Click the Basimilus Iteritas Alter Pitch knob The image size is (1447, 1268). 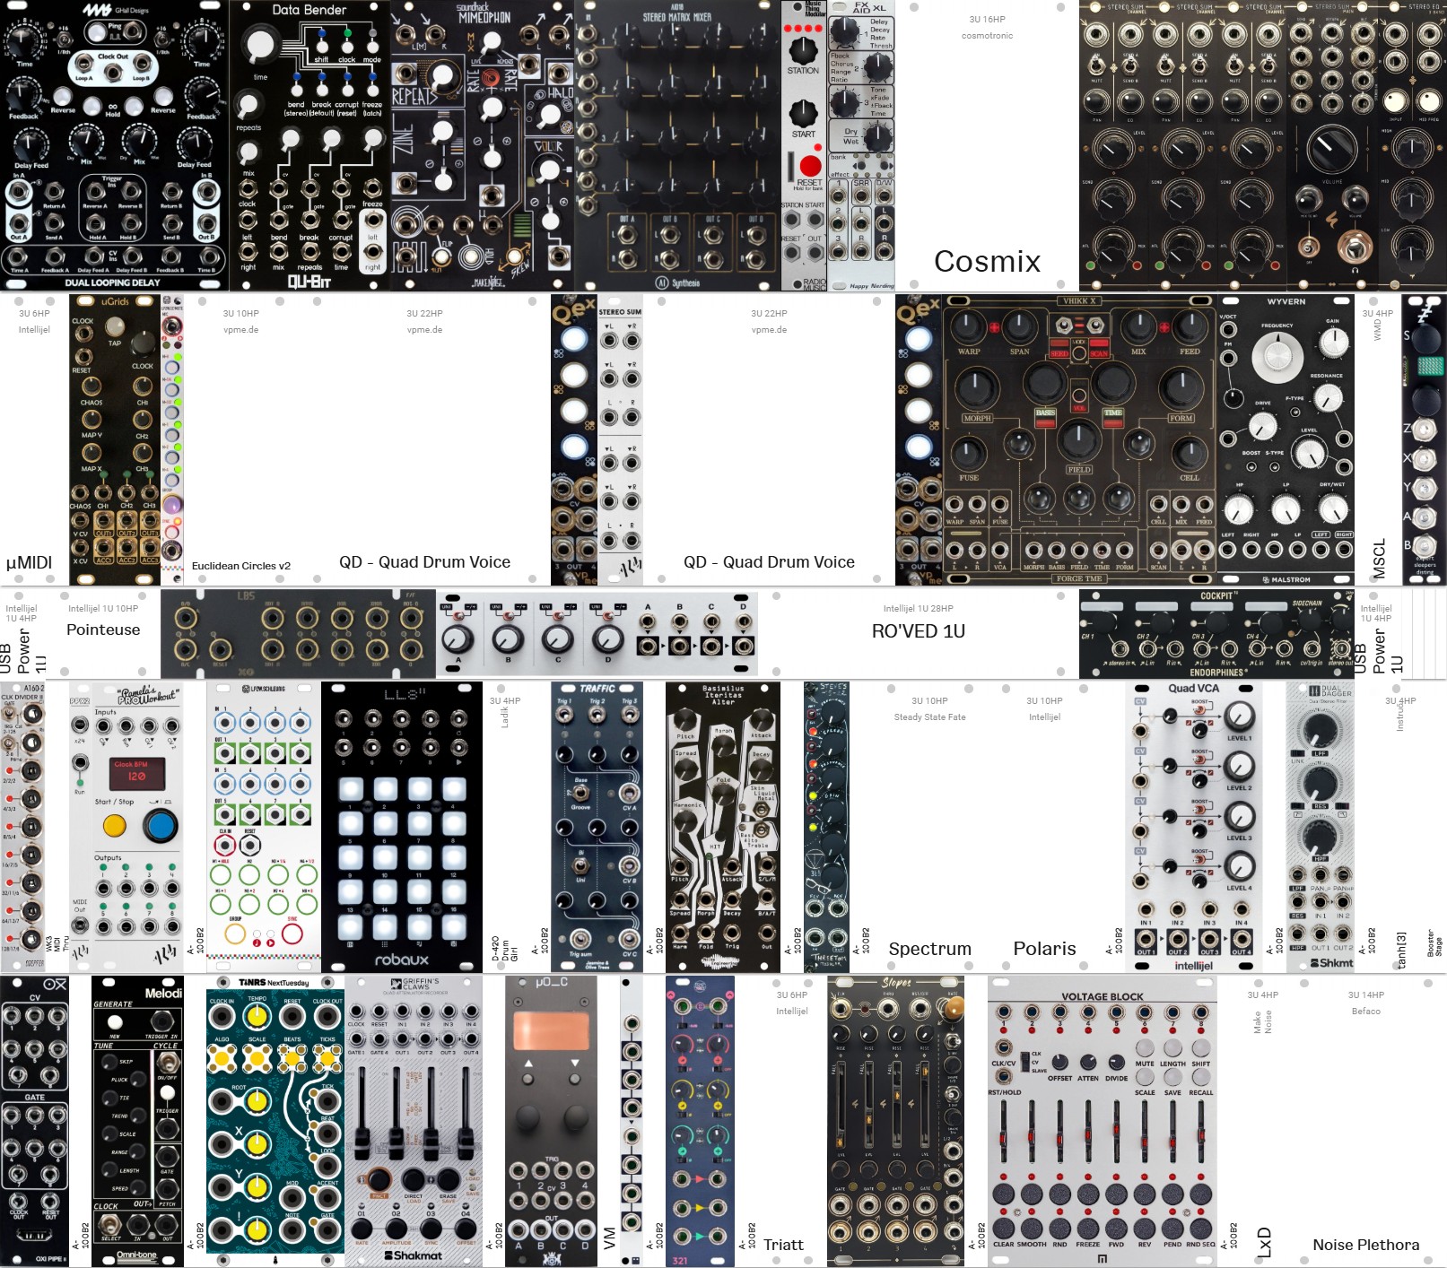click(685, 719)
